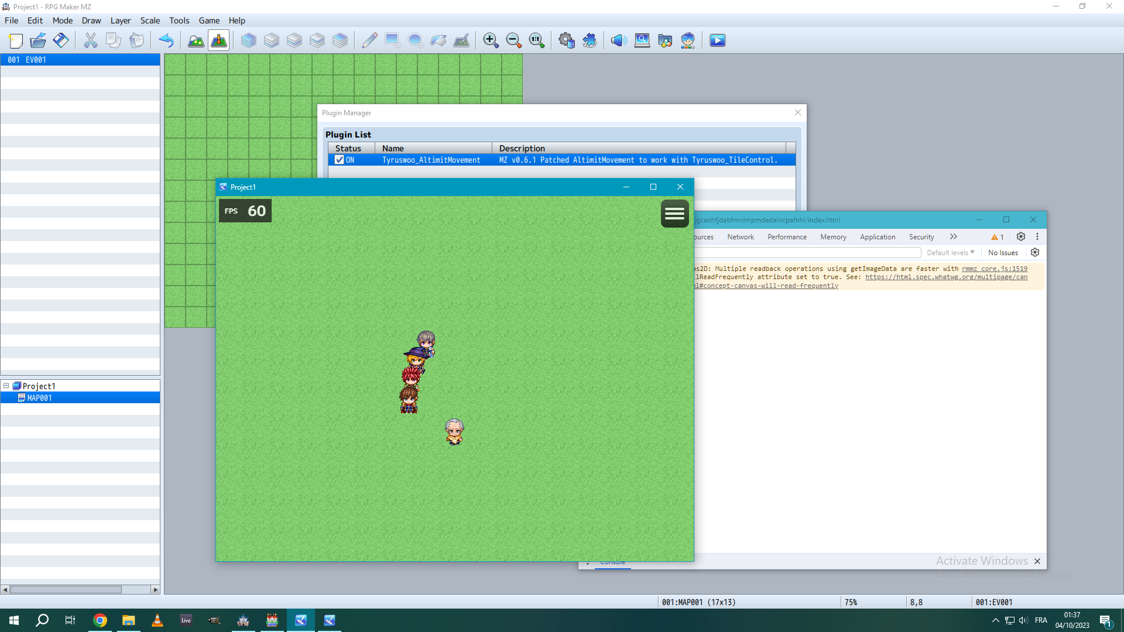Image resolution: width=1124 pixels, height=632 pixels.
Task: Select the fourth layer icon in toolbar
Action: (317, 40)
